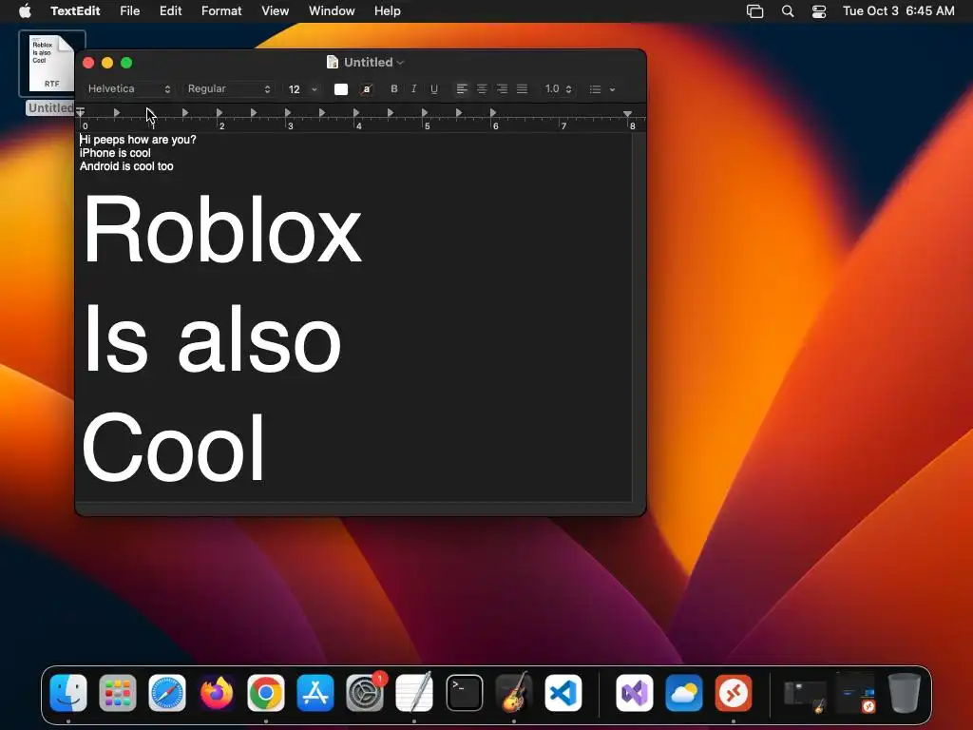Open Control Center in menu bar
The width and height of the screenshot is (973, 730).
pos(819,10)
